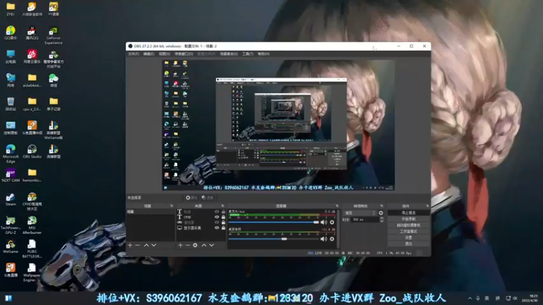Move source up in the 来源 panel
The height and width of the screenshot is (305, 543).
point(204,245)
